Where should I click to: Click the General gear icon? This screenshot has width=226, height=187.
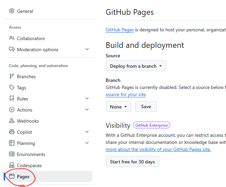12,11
